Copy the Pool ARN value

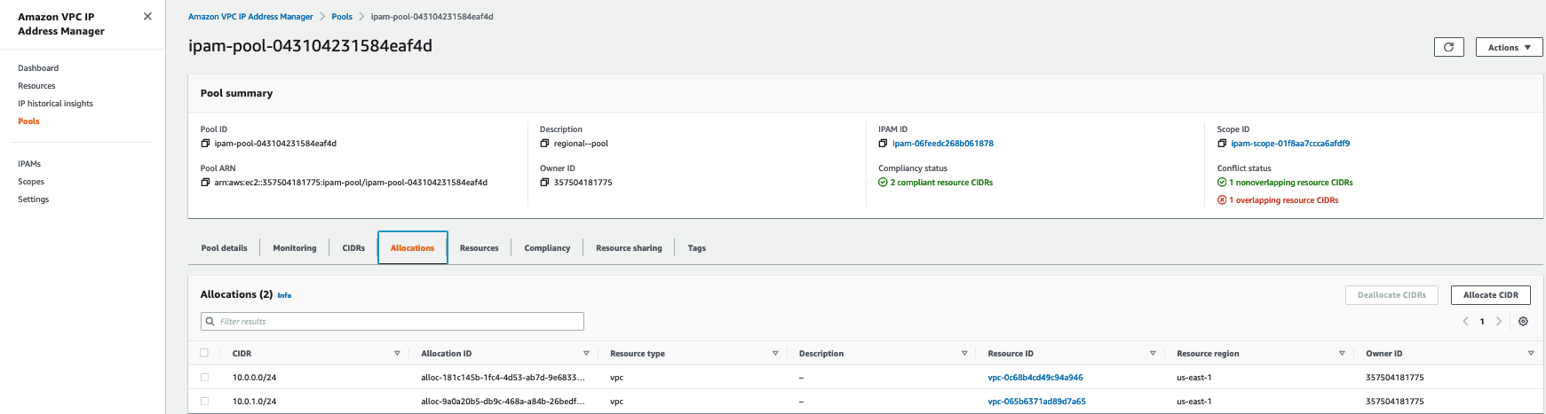(x=205, y=183)
